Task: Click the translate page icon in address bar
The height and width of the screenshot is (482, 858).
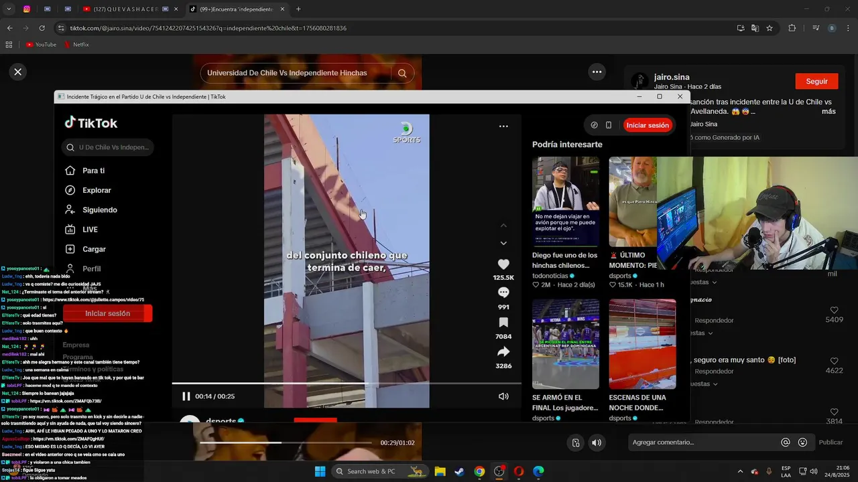Action: click(755, 28)
